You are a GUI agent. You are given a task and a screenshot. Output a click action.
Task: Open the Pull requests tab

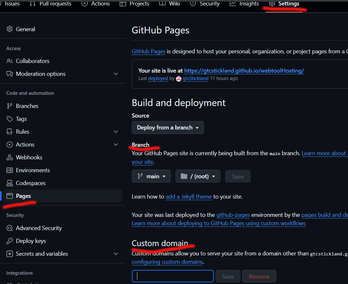(x=50, y=4)
